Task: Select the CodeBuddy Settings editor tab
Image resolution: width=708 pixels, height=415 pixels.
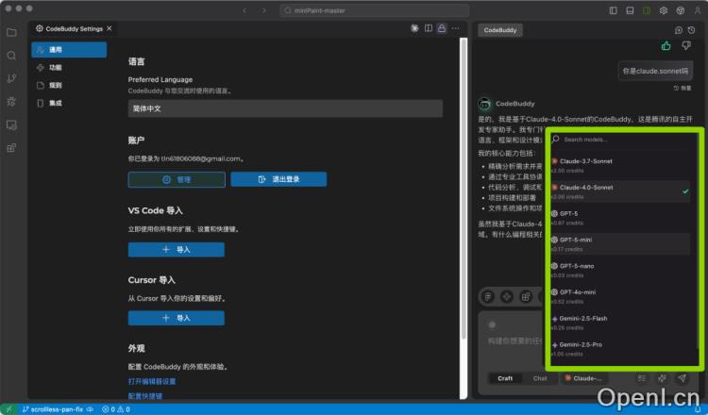Action: [74, 28]
